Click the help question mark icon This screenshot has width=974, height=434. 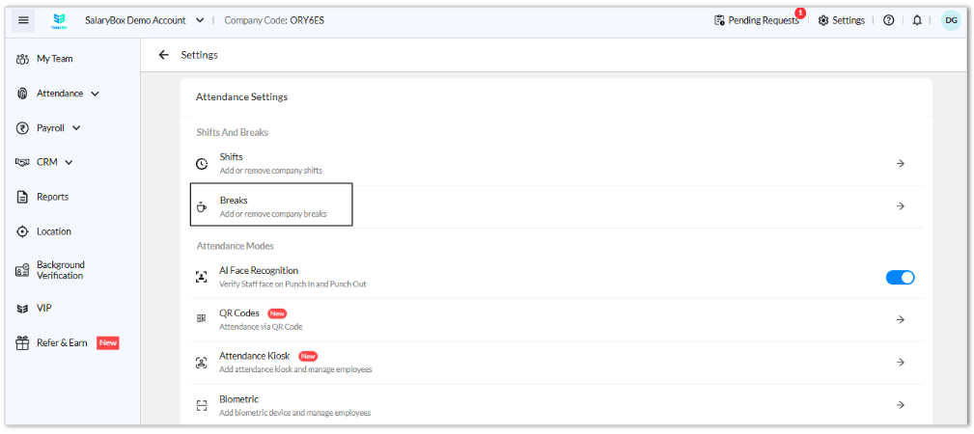tap(888, 20)
